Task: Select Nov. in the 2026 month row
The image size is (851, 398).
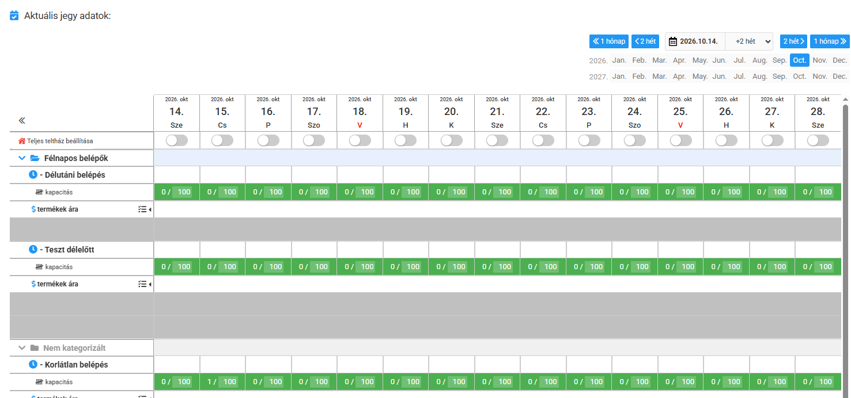Action: click(820, 60)
